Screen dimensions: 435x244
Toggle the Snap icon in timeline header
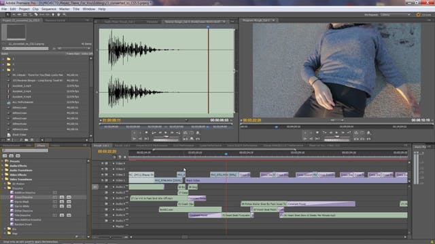(114, 157)
